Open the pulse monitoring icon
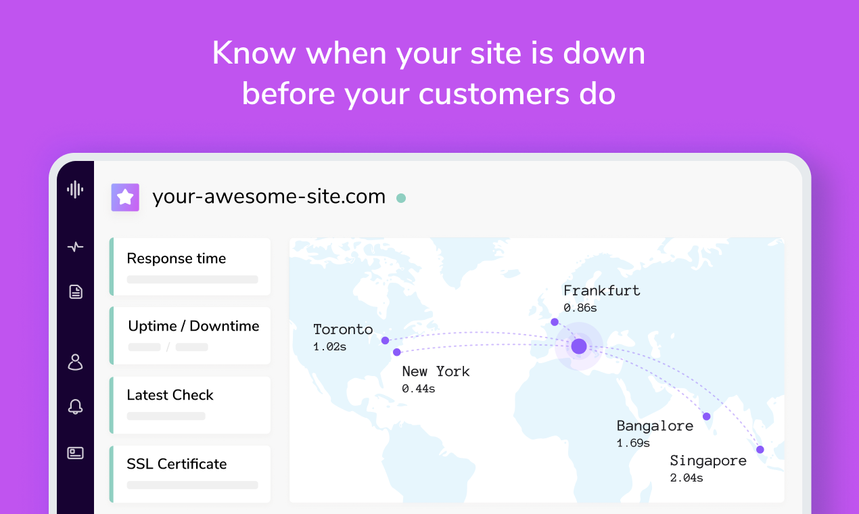 [x=75, y=247]
